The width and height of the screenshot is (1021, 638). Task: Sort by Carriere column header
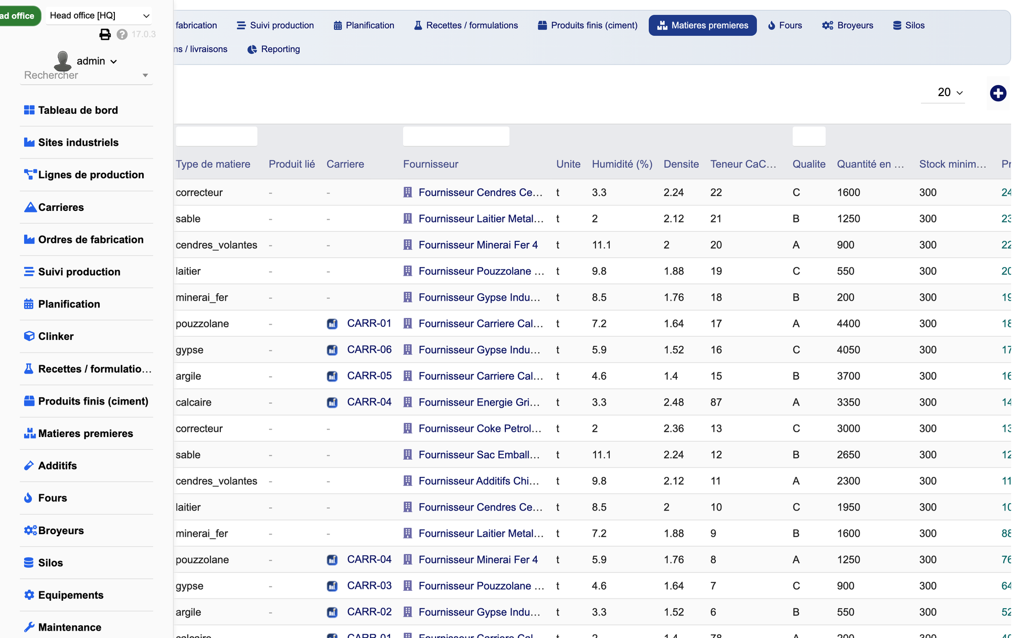(x=345, y=164)
